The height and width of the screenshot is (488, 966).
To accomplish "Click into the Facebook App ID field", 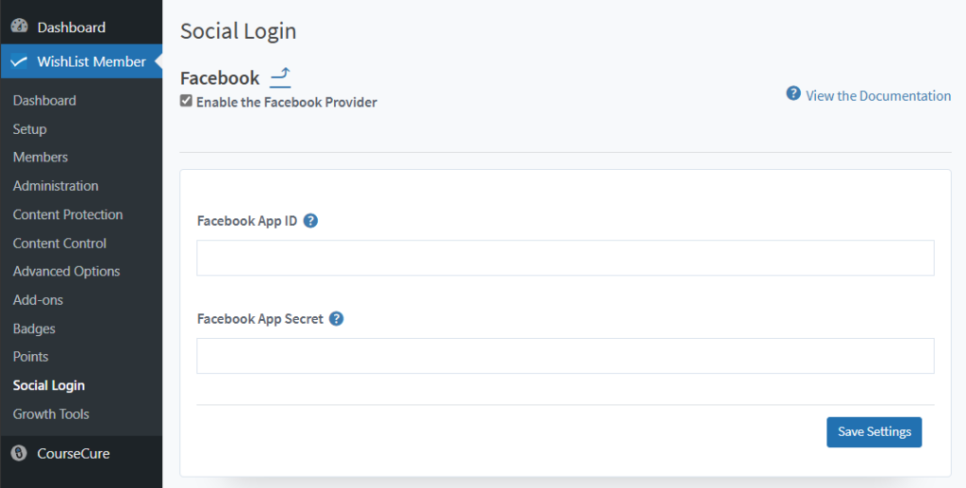I will click(566, 258).
